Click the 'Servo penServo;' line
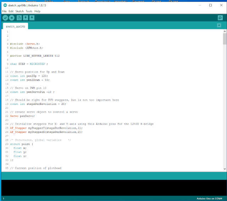227x201 pixels. (22, 116)
